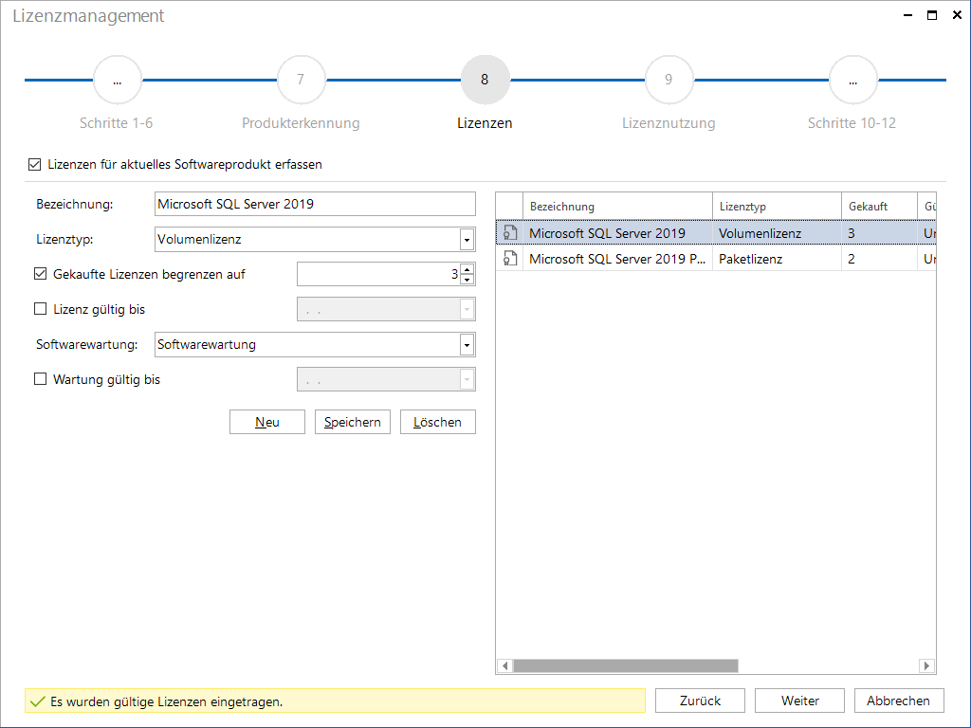This screenshot has height=728, width=971.
Task: Uncheck Lizenzen für aktuelles Softwareprodukt erfassen
Action: (x=35, y=165)
